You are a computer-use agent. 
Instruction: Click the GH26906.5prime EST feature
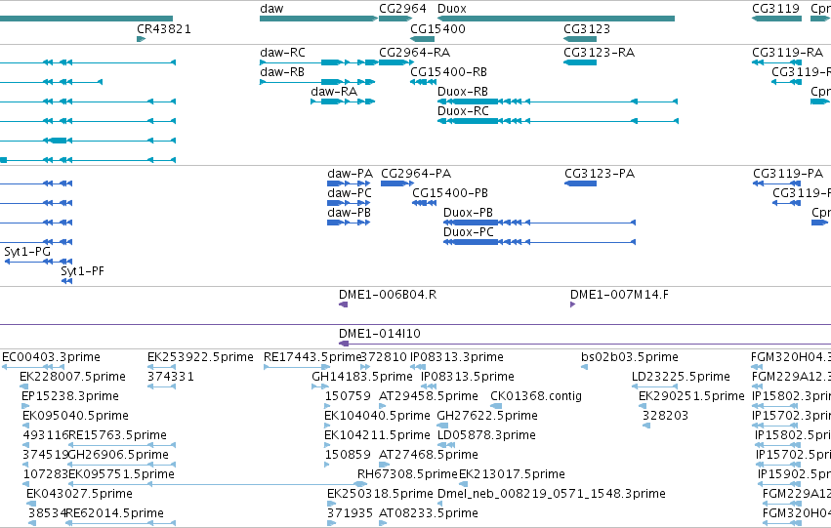click(121, 465)
